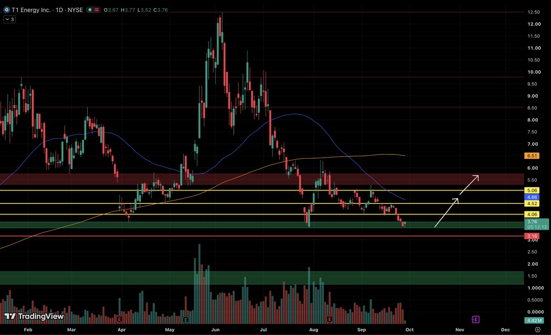
Task: Click the green market status dot
Action: point(91,10)
